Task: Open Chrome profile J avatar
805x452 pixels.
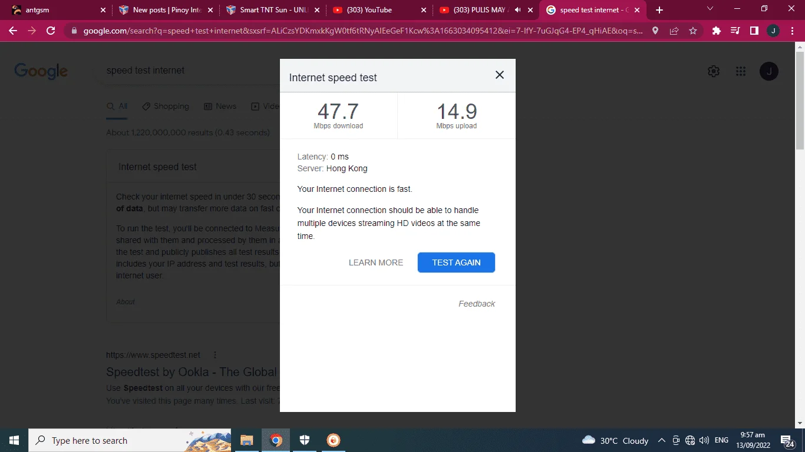Action: click(x=773, y=31)
